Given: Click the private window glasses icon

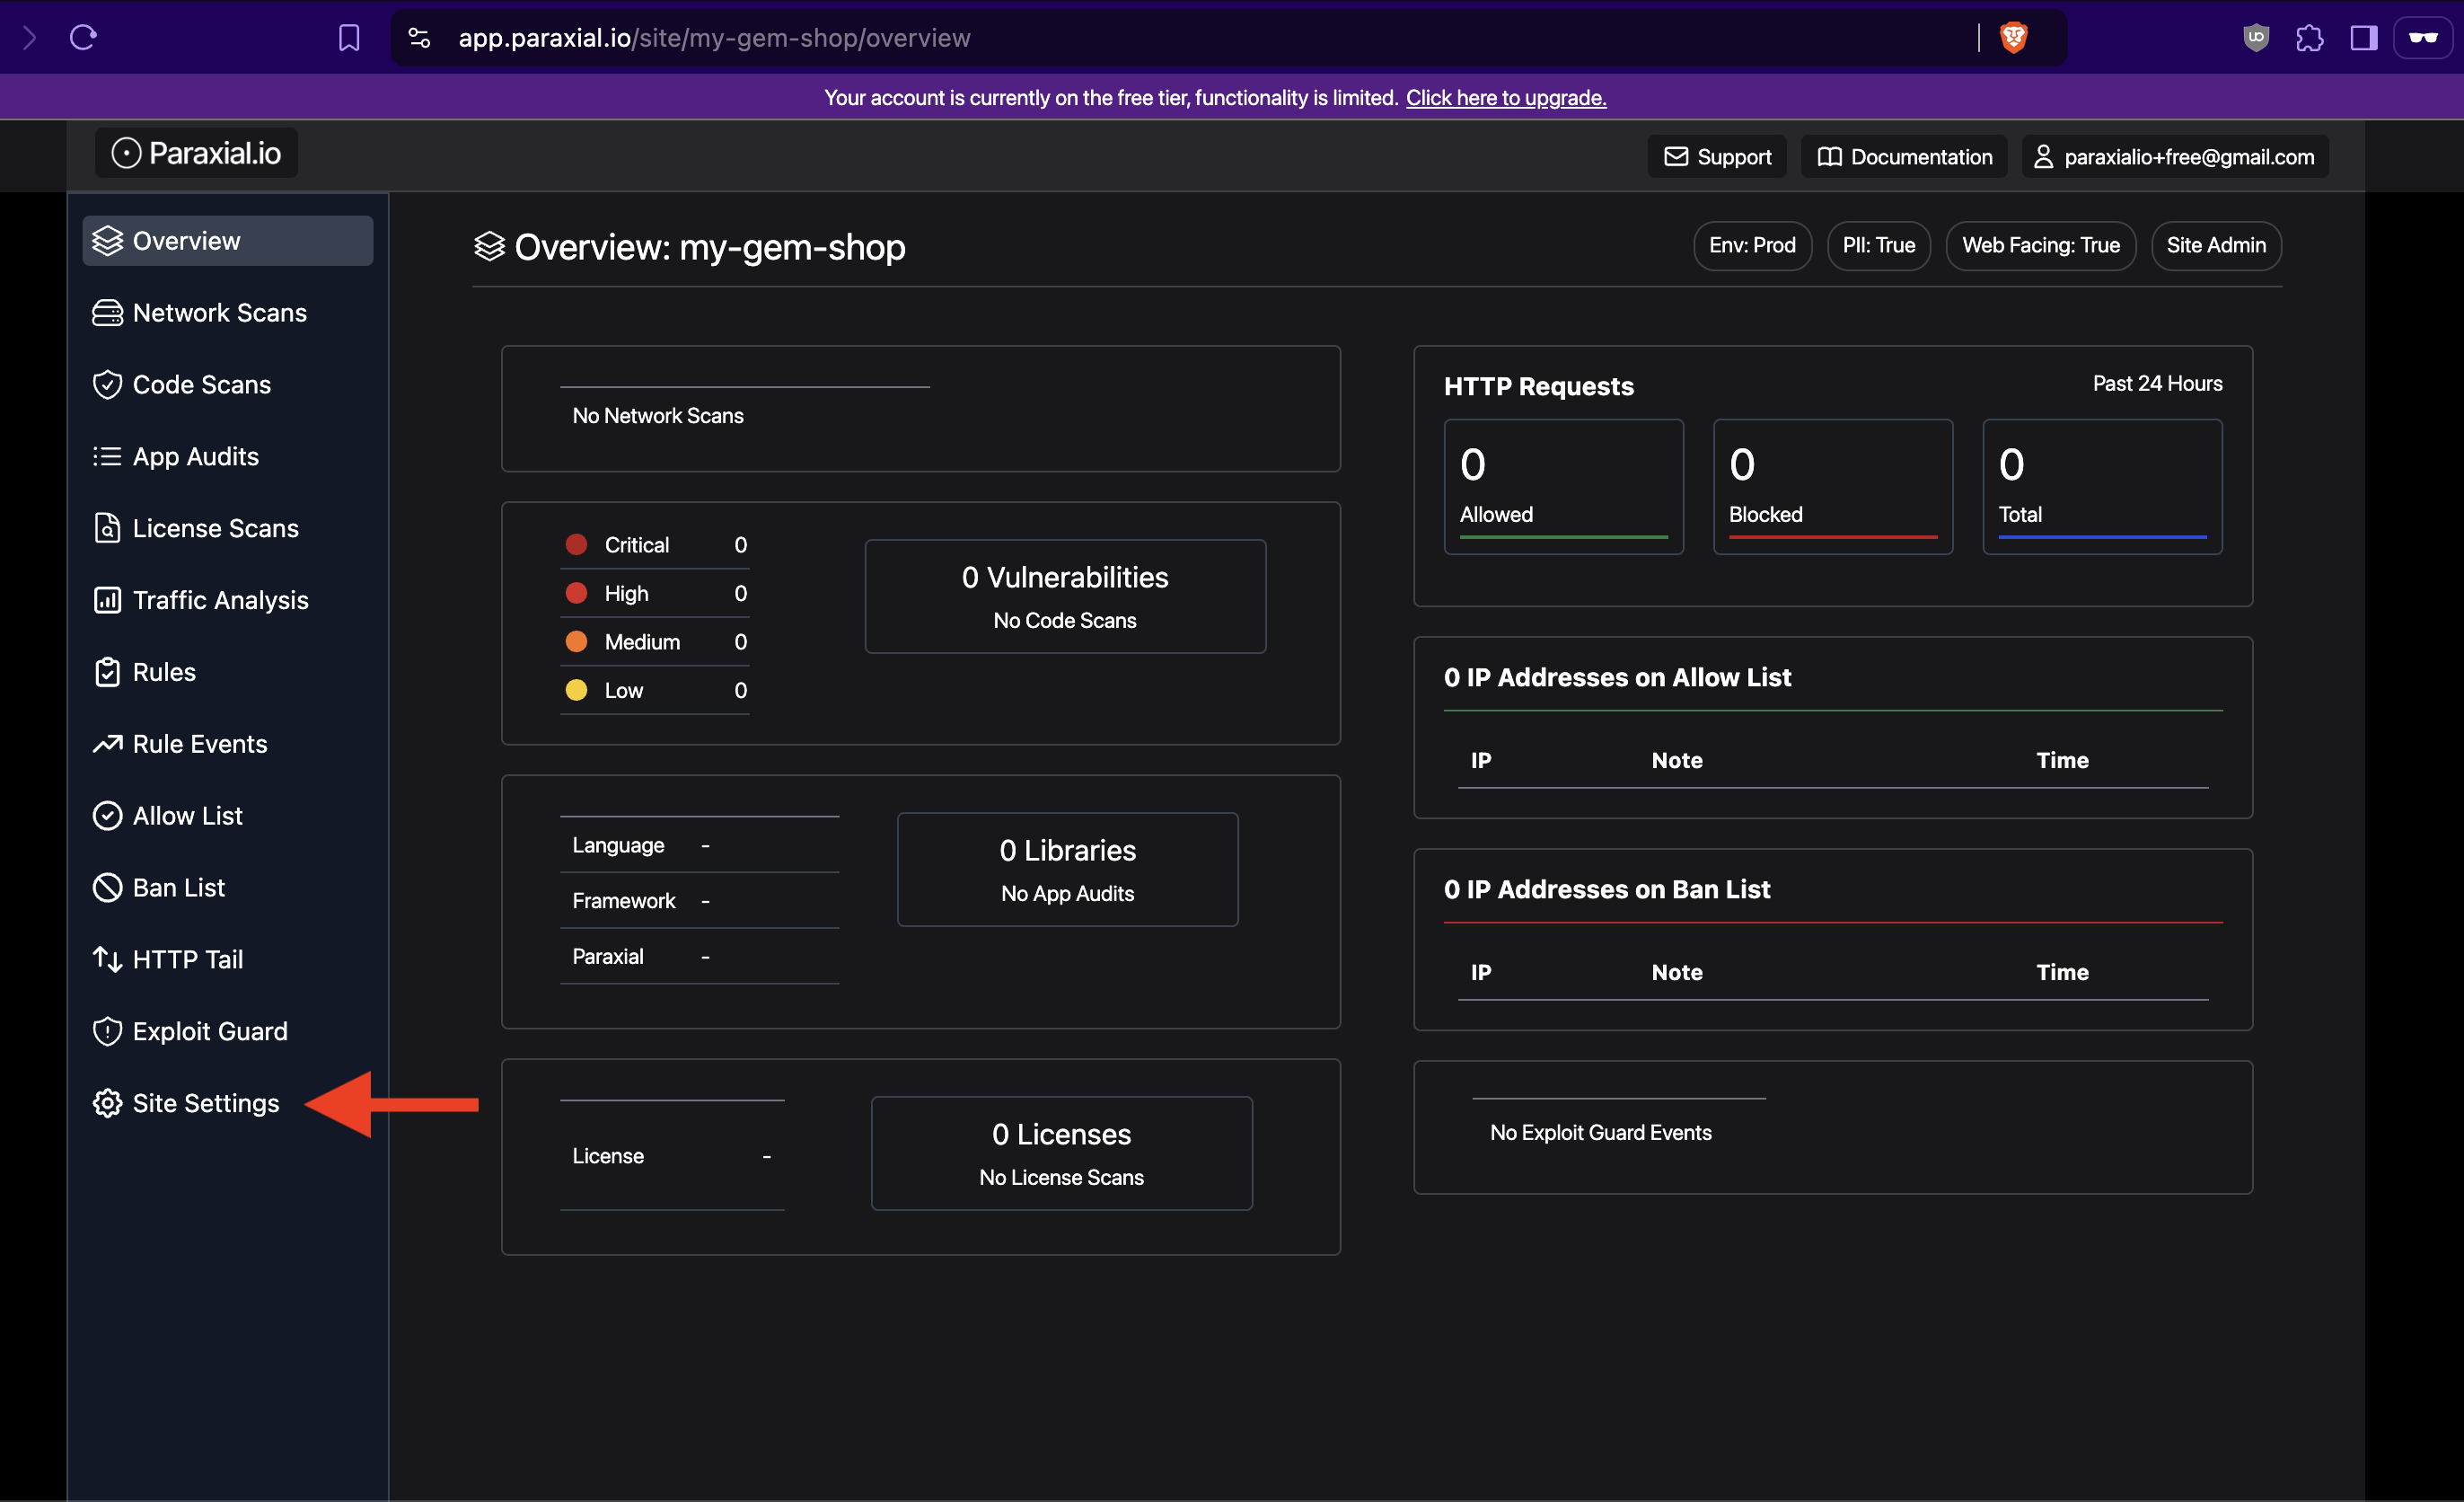Looking at the screenshot, I should point(2423,38).
